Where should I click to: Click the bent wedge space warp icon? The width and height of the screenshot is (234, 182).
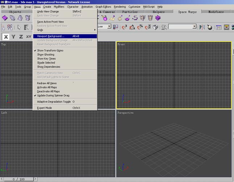[12, 18]
